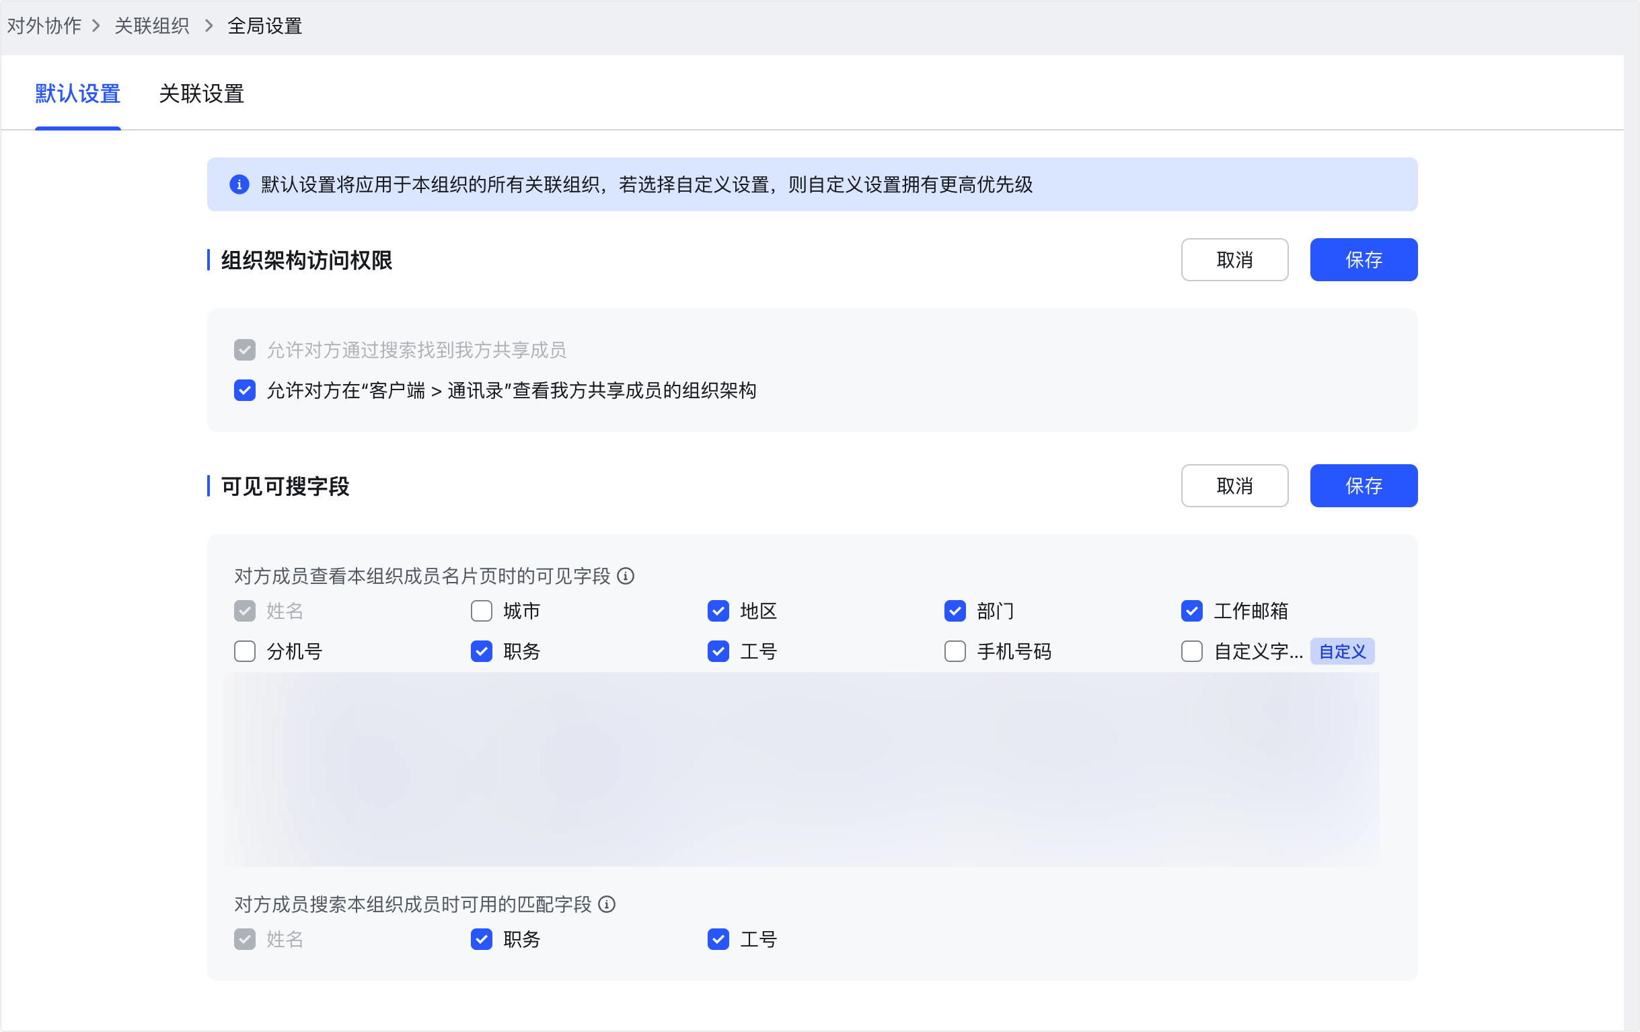Uncheck 职务 in search match fields
The height and width of the screenshot is (1032, 1640).
click(x=482, y=939)
